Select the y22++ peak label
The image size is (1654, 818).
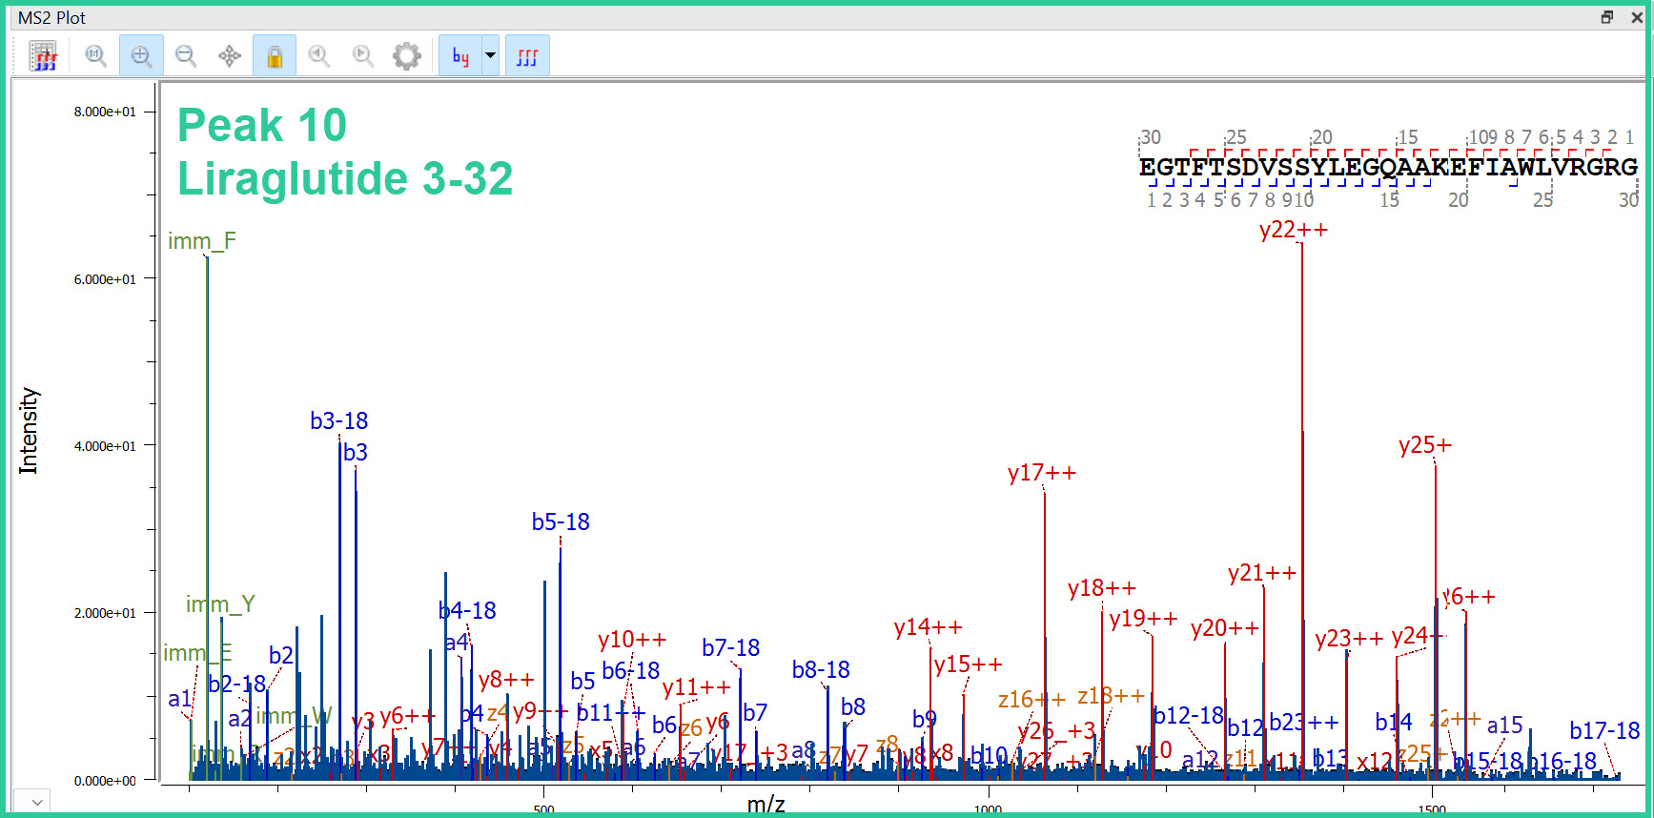point(1294,230)
